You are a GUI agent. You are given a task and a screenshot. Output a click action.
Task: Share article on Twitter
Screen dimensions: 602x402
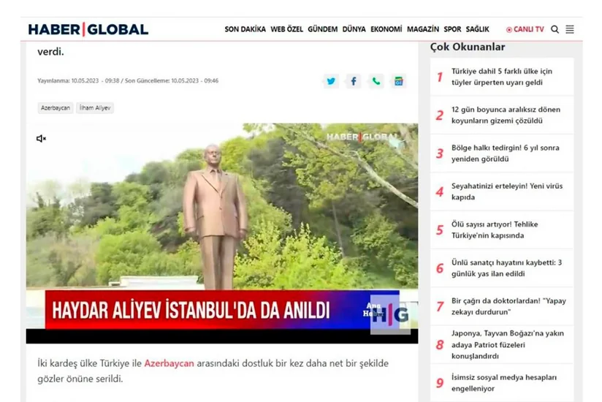click(x=331, y=81)
